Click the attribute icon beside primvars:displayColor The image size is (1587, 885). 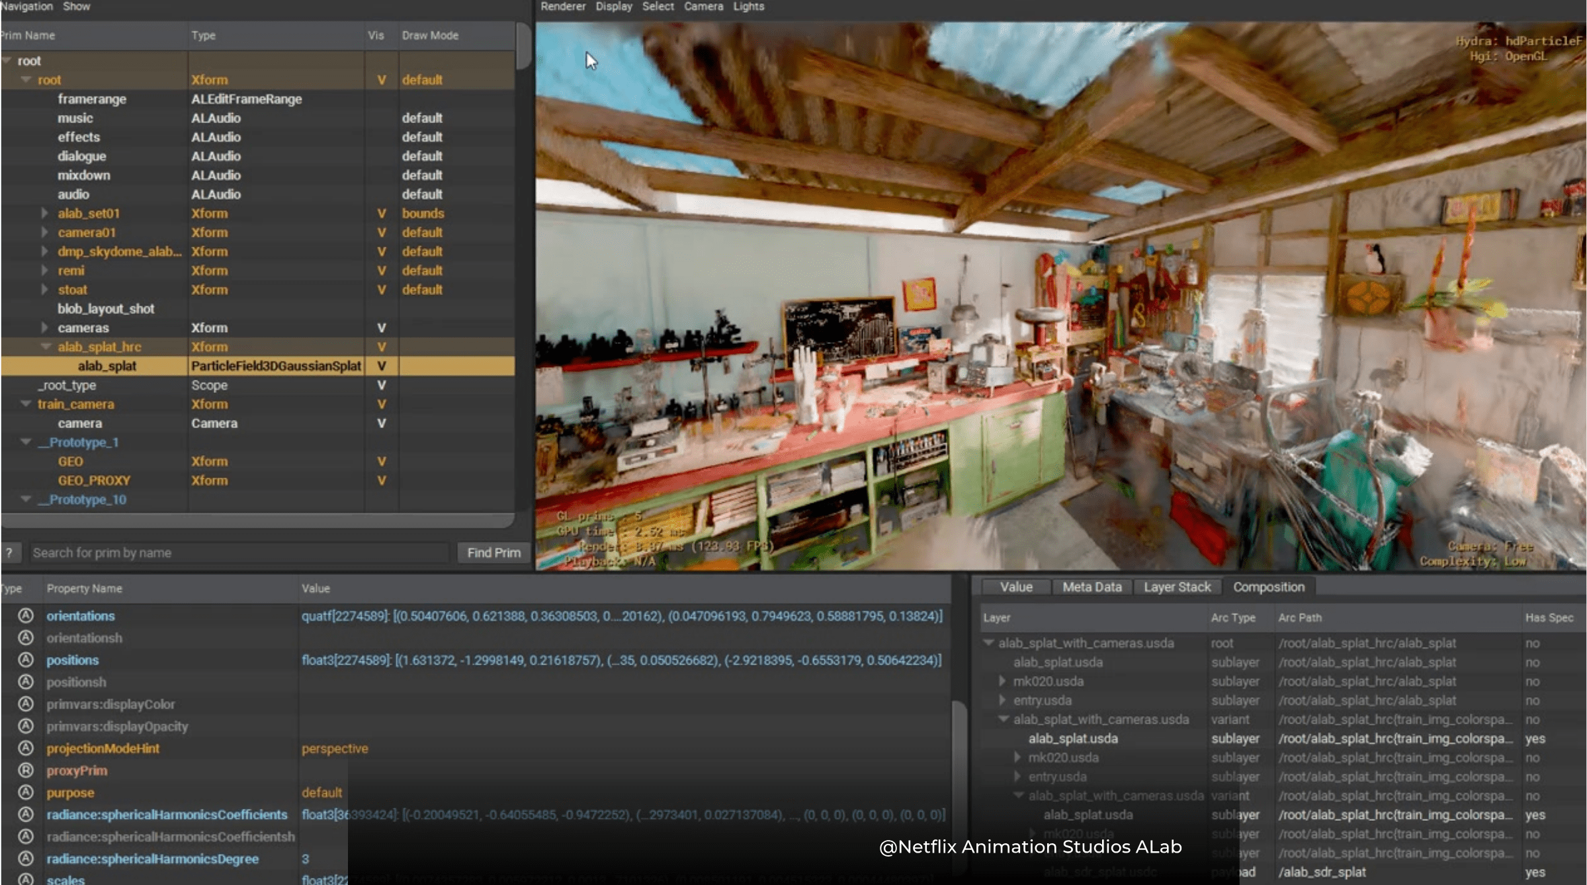point(25,704)
